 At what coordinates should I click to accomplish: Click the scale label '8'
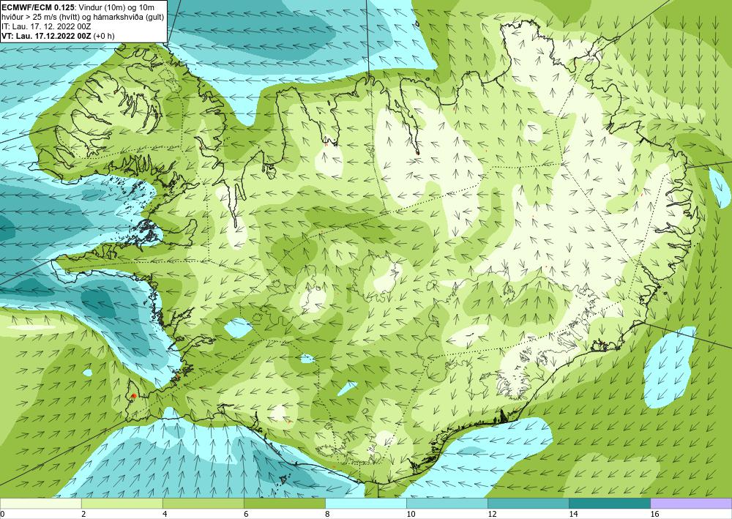328,515
